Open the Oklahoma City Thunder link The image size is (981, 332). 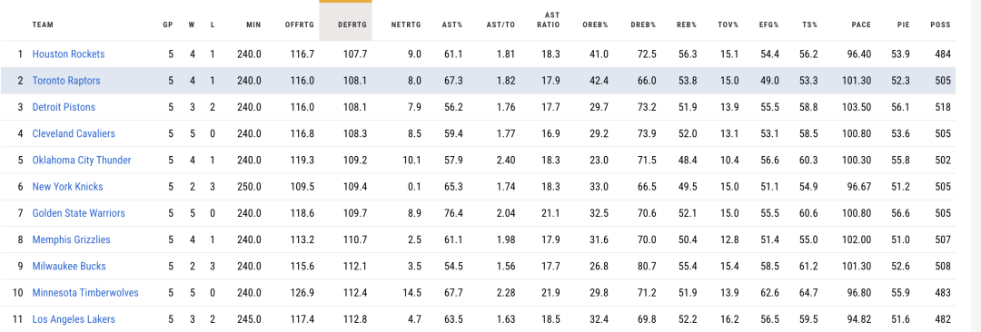click(82, 160)
